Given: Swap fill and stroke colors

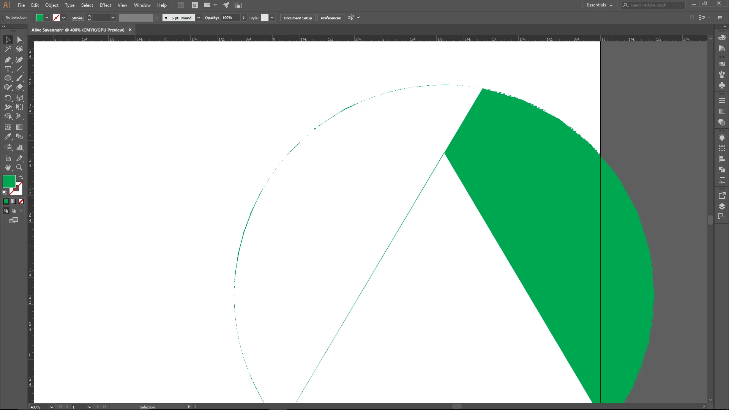Looking at the screenshot, I should 21,177.
